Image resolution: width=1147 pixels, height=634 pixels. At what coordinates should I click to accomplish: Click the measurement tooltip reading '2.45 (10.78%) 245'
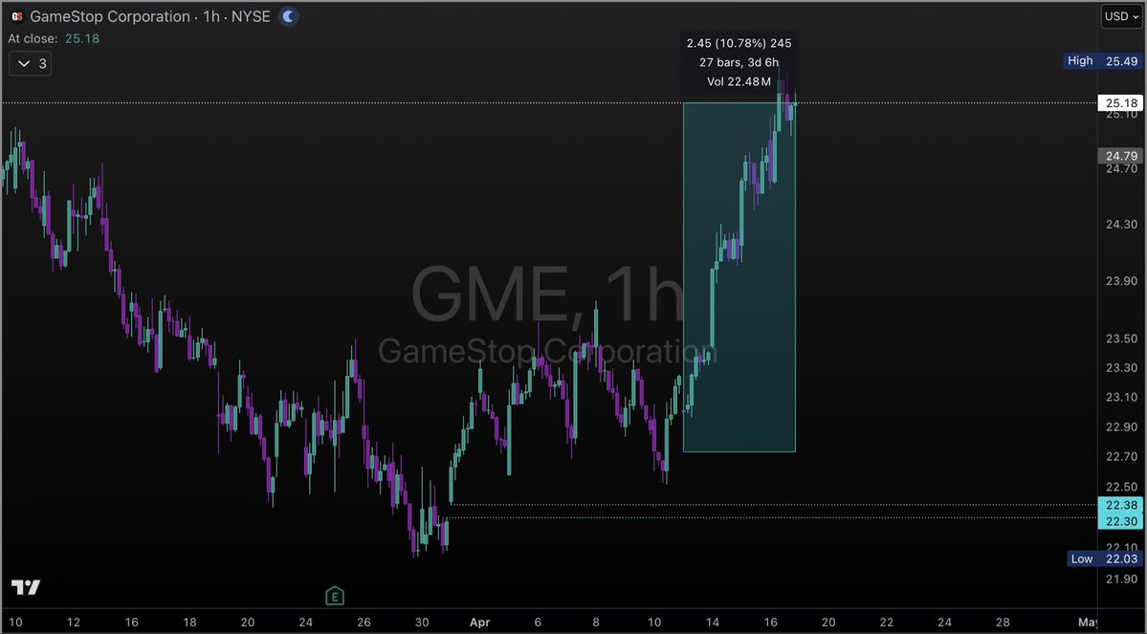pyautogui.click(x=739, y=43)
